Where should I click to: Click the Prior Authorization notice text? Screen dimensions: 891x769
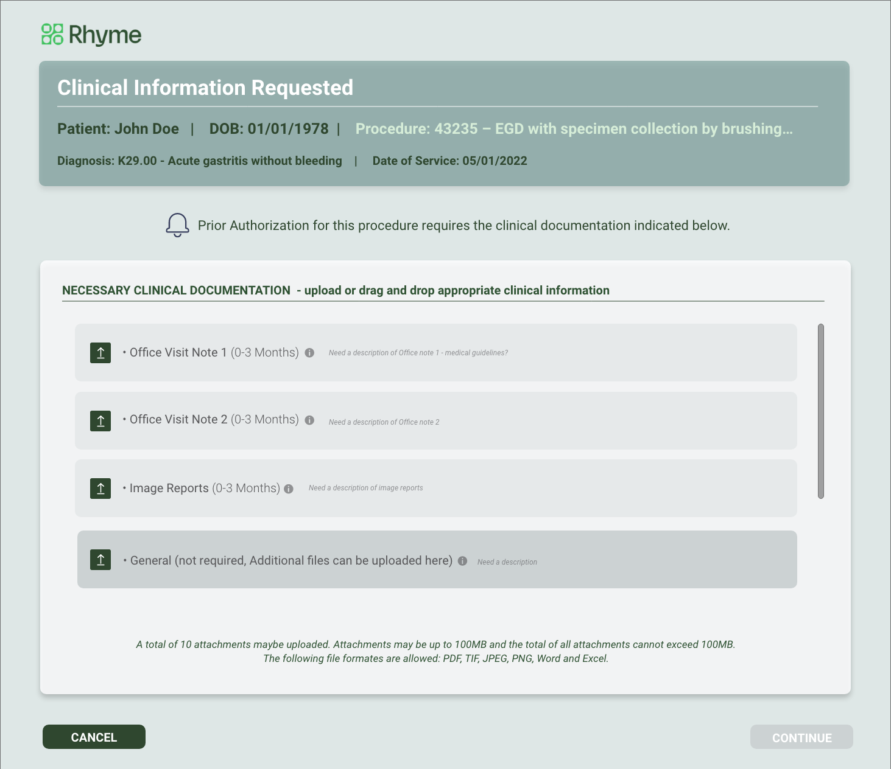[x=463, y=226]
